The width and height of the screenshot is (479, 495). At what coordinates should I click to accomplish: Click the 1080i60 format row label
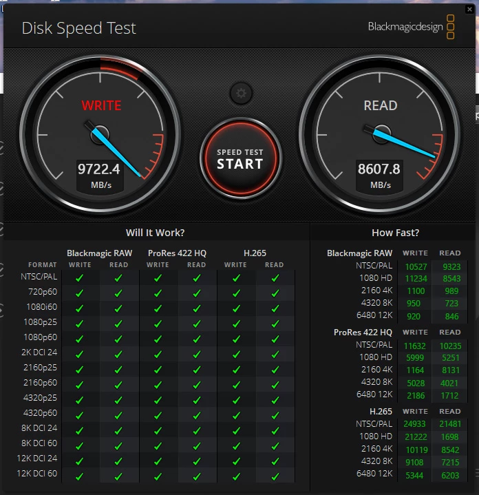click(x=42, y=307)
